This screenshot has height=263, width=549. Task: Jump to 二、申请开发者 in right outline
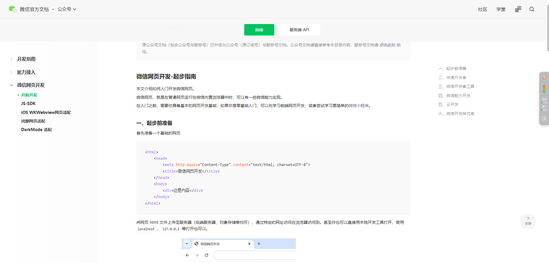[x=452, y=78]
